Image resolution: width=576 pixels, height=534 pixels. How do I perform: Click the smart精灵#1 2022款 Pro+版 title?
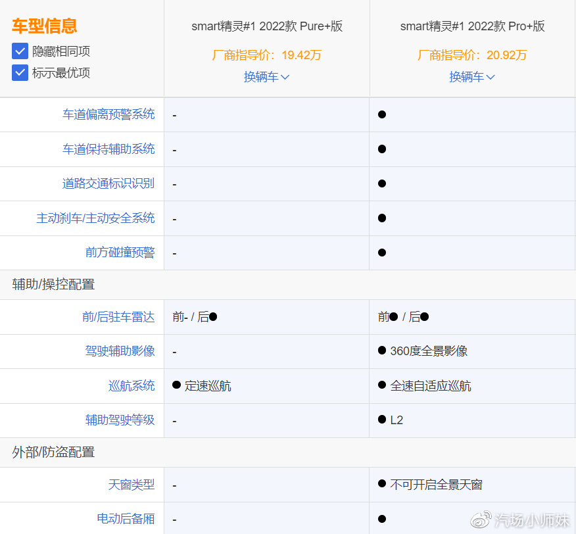(472, 26)
